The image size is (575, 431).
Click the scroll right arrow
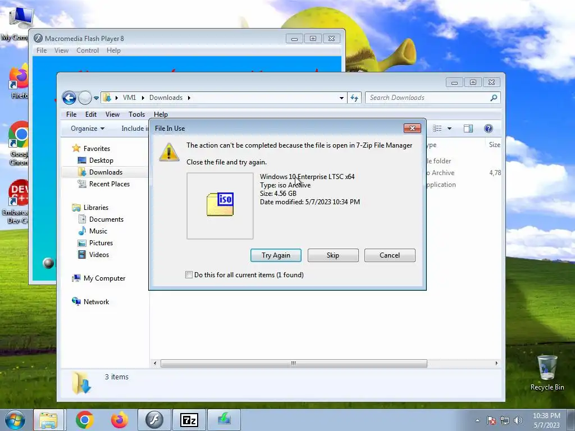coord(496,363)
